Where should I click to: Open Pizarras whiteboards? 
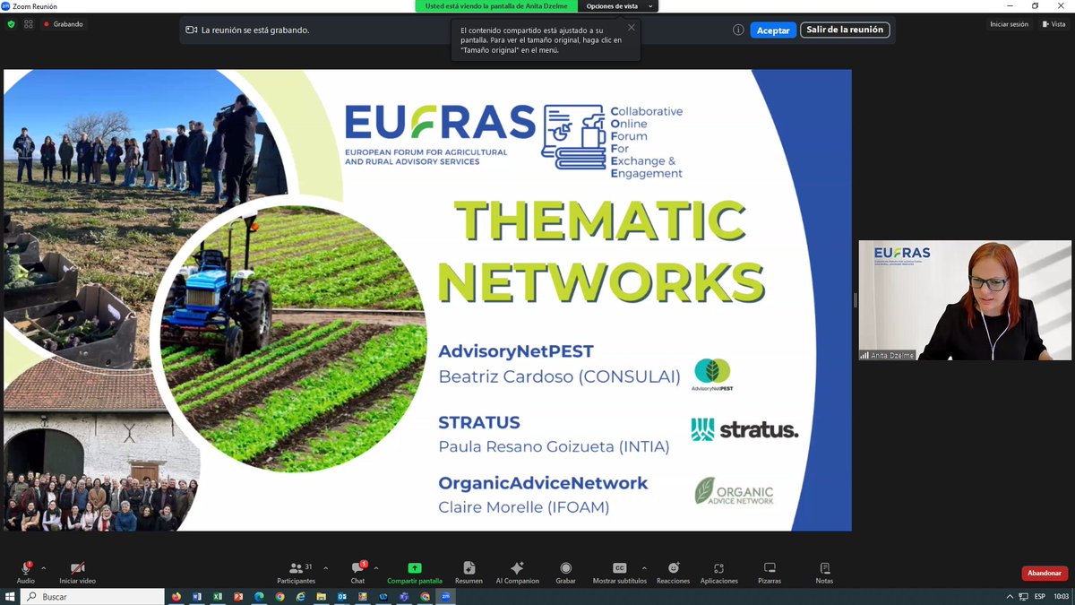(770, 572)
